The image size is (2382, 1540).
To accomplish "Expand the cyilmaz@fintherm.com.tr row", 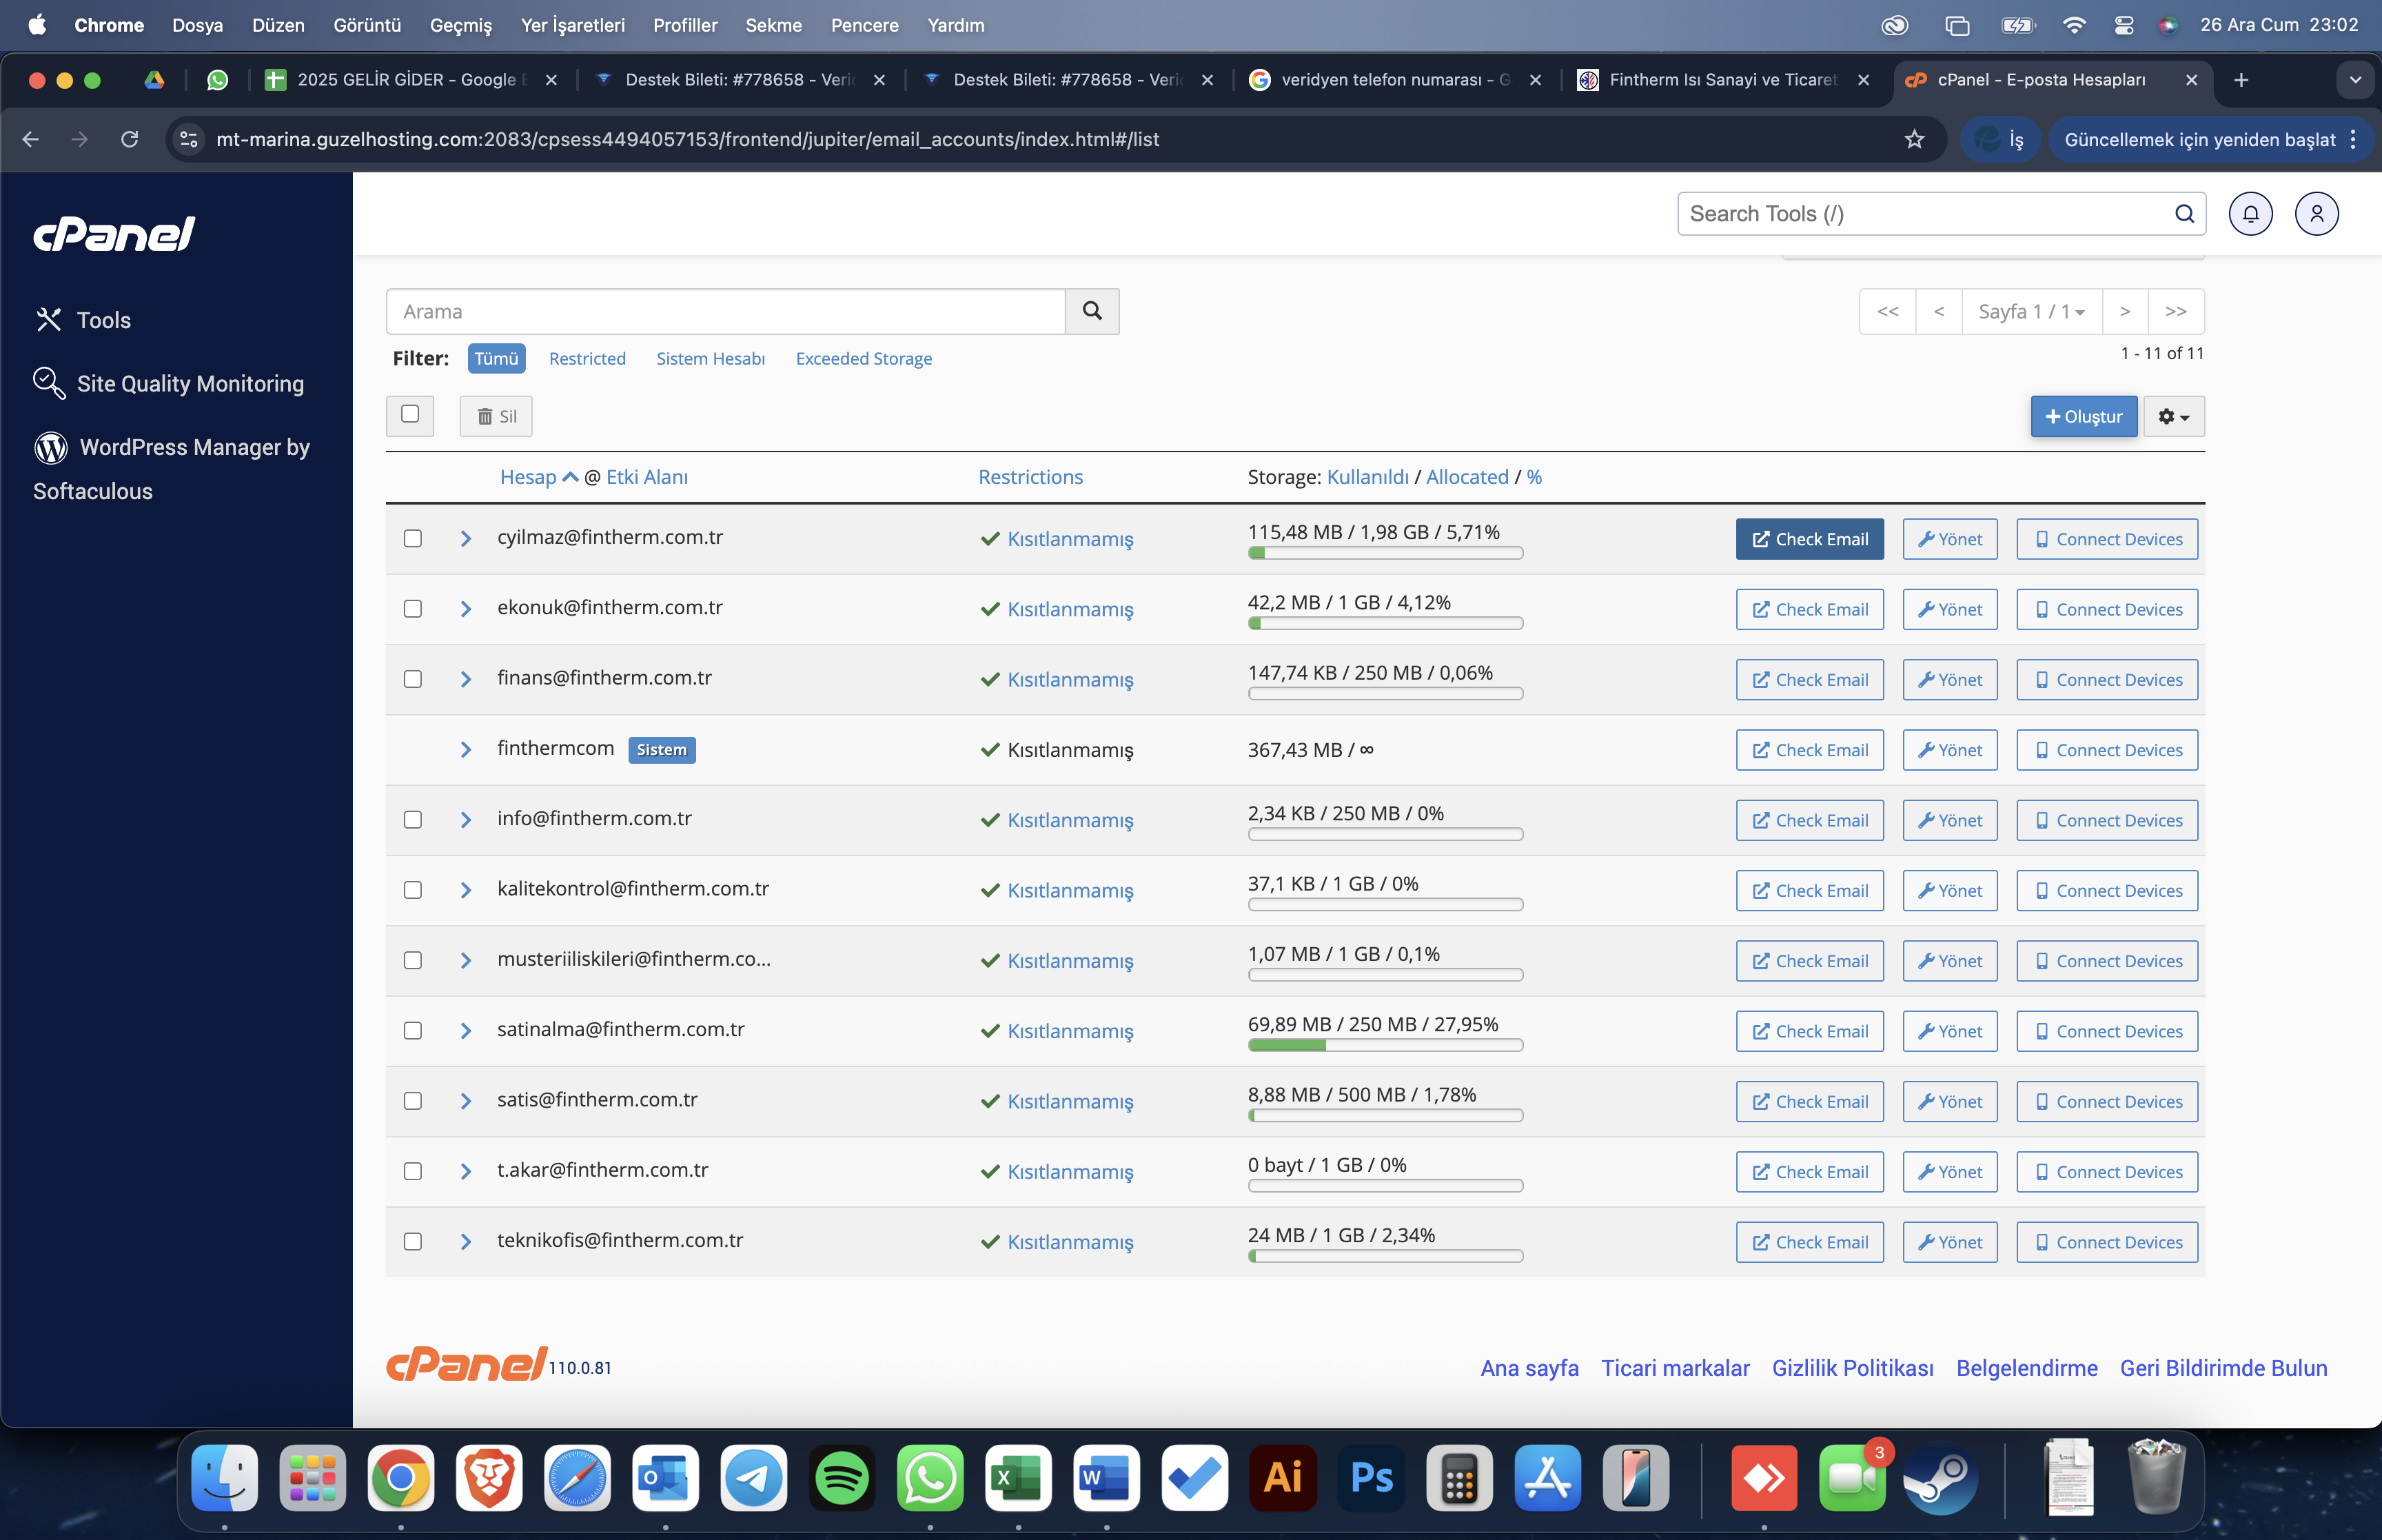I will (x=466, y=538).
